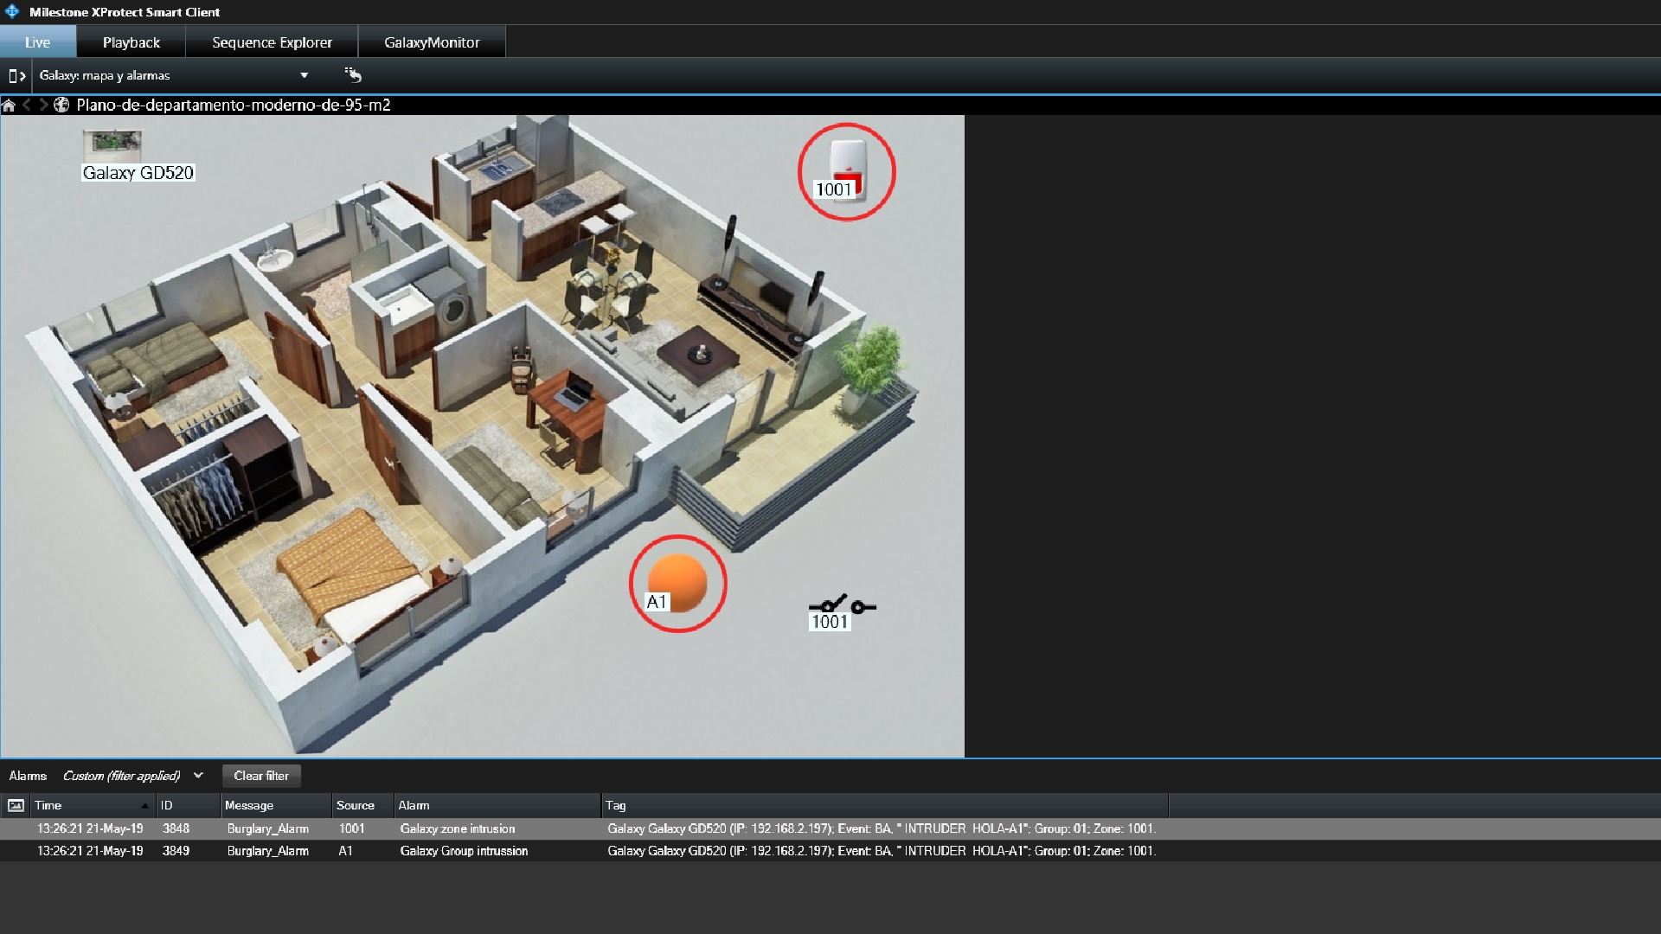Click the Clear filter button
The height and width of the screenshot is (934, 1661).
tap(261, 776)
